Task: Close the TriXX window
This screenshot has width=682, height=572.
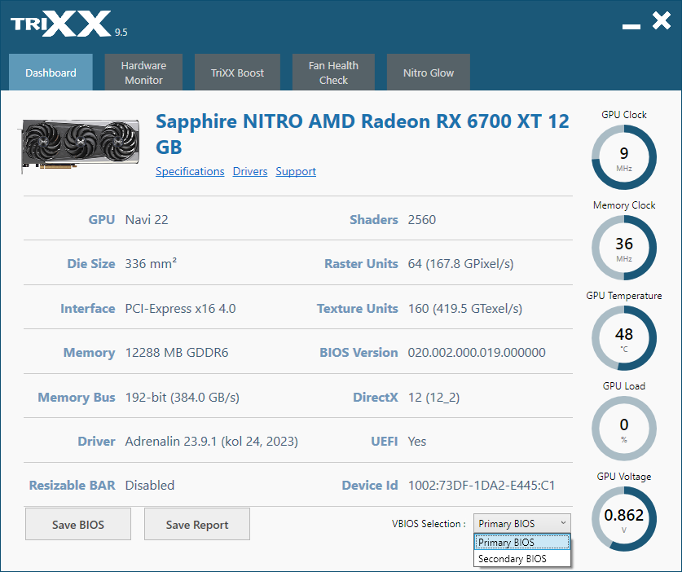Action: (662, 20)
